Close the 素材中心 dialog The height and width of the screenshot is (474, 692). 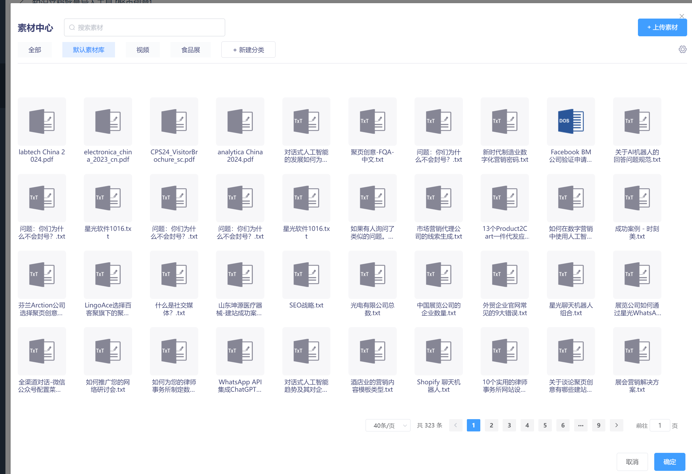point(682,16)
